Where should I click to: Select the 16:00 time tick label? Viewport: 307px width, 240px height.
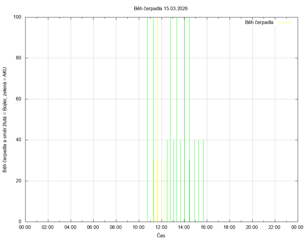pyautogui.click(x=207, y=227)
